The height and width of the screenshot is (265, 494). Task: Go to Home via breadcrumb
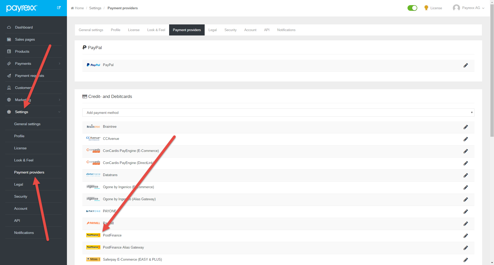point(79,8)
